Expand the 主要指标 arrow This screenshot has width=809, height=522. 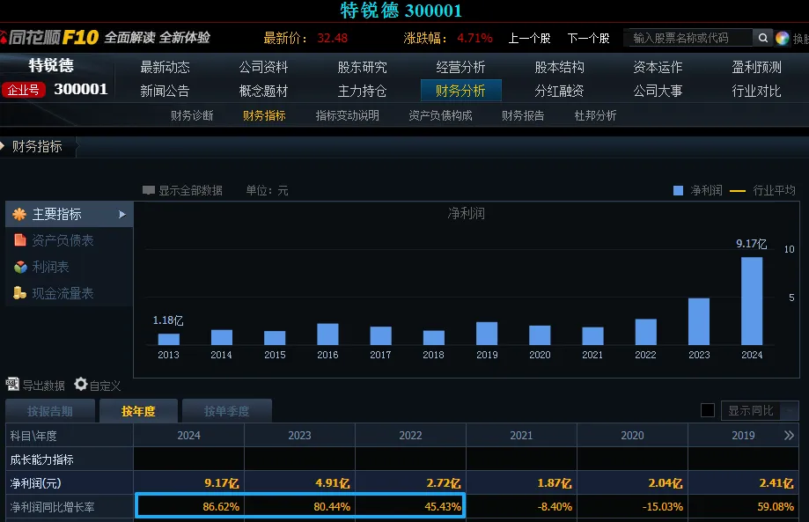click(x=121, y=214)
